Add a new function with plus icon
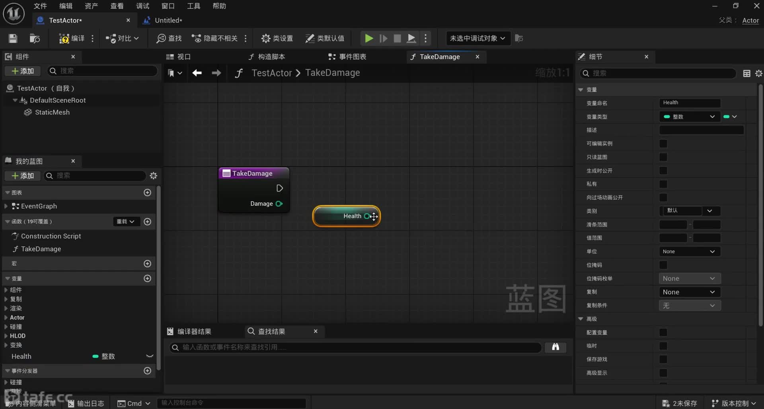764x409 pixels. [x=147, y=222]
